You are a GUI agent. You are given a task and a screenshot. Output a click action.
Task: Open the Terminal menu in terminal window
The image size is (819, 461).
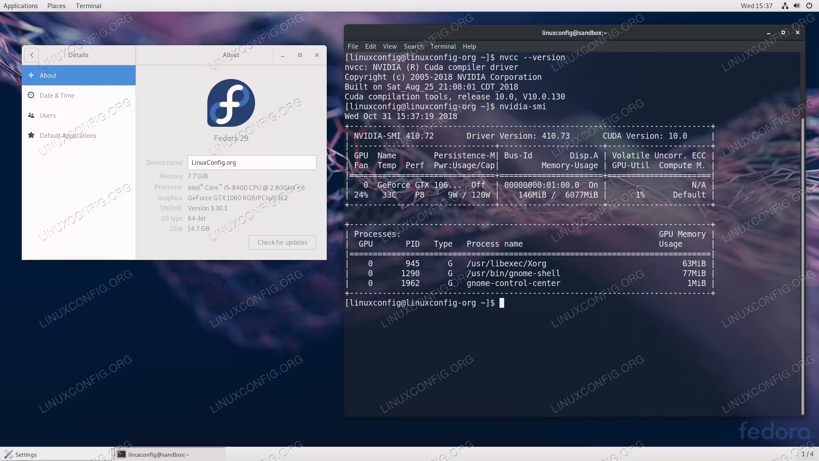click(x=443, y=47)
